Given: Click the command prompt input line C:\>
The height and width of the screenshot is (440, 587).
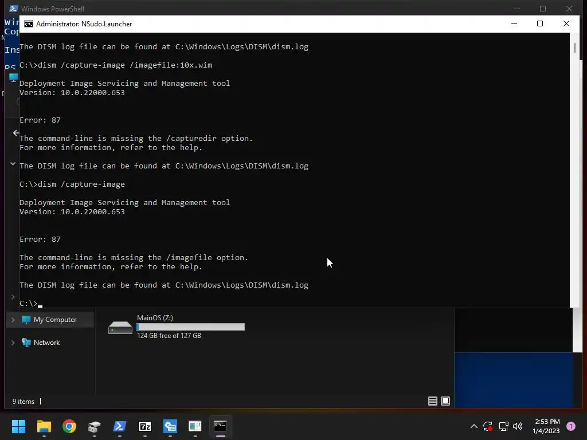Looking at the screenshot, I should (31, 304).
